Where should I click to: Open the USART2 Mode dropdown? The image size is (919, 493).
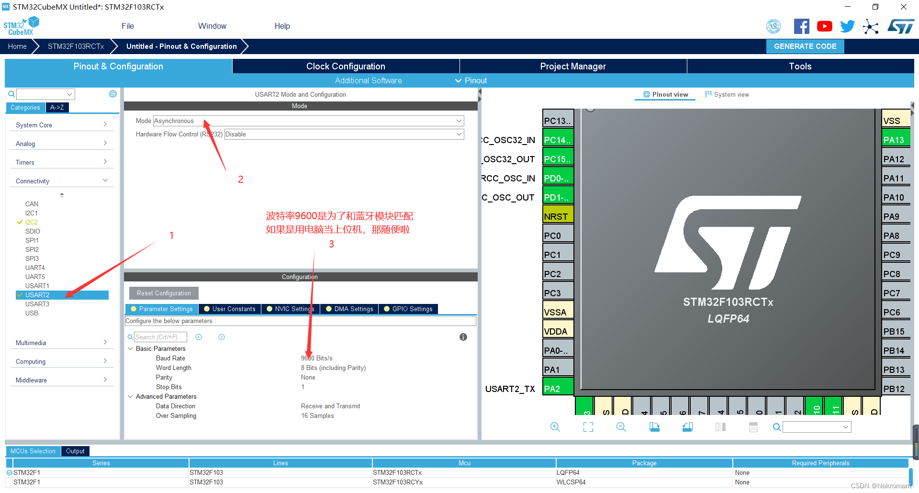tap(308, 121)
